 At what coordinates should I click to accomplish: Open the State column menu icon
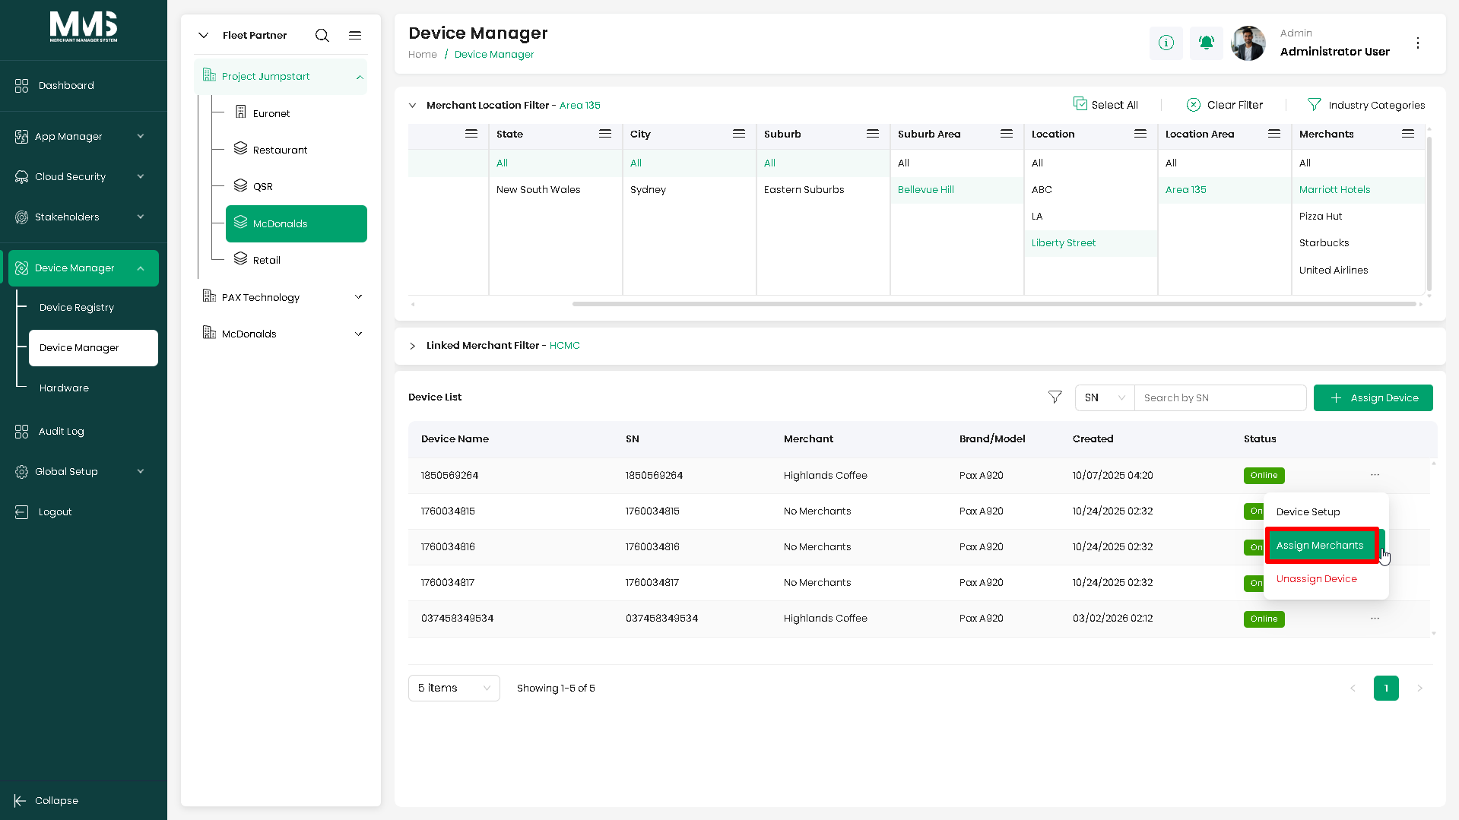[x=605, y=134]
